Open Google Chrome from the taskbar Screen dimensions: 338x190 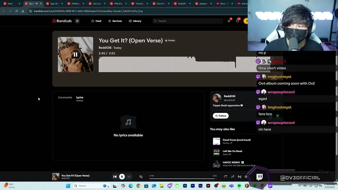pyautogui.click(x=138, y=186)
